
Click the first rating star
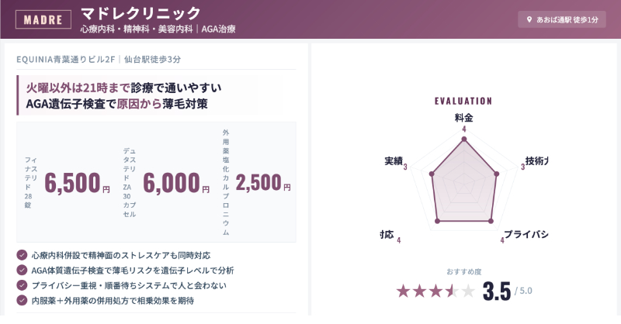pyautogui.click(x=403, y=291)
